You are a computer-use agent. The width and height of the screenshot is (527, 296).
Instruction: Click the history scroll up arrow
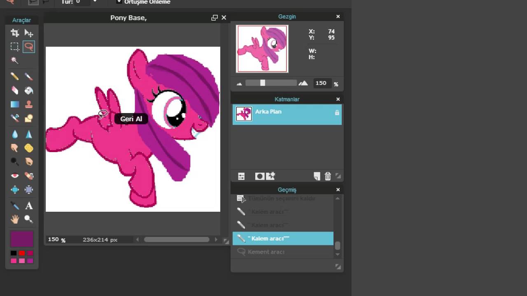point(338,199)
